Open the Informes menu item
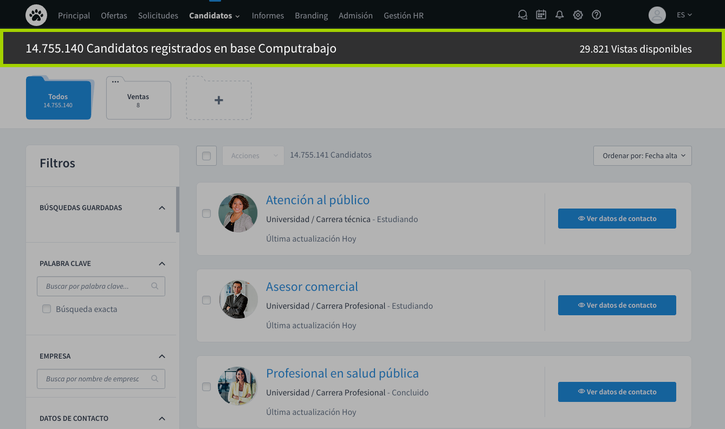This screenshot has width=725, height=429. tap(268, 16)
